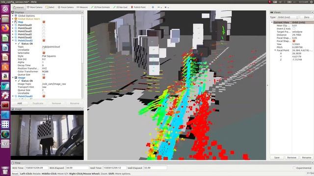Disable the Image display checkbox
The height and width of the screenshot is (176, 314).
(44, 78)
